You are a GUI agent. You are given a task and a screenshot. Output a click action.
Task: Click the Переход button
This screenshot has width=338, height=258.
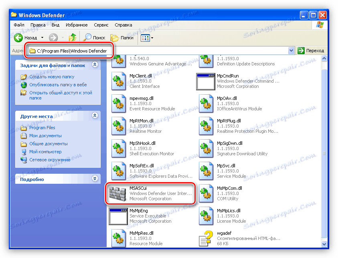tap(311, 51)
